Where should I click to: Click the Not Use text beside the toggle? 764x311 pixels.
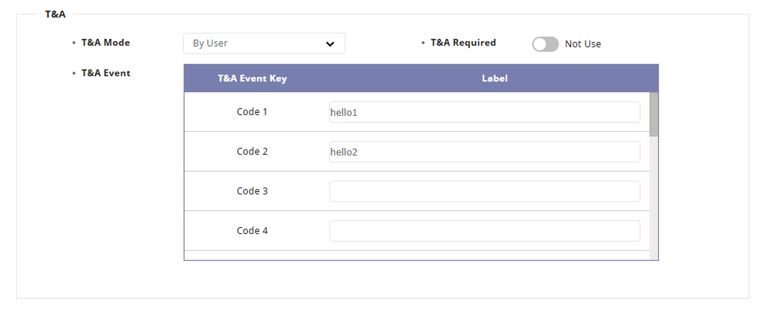(x=583, y=44)
